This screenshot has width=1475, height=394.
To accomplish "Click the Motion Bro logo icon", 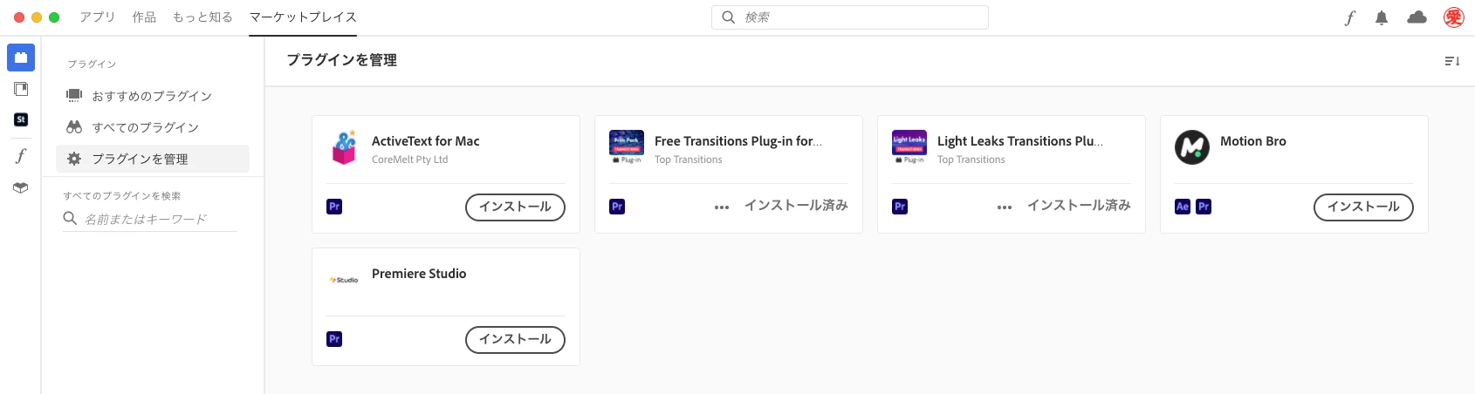I will pyautogui.click(x=1192, y=147).
